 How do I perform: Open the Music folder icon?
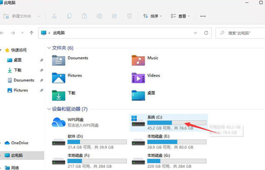coord(138,60)
